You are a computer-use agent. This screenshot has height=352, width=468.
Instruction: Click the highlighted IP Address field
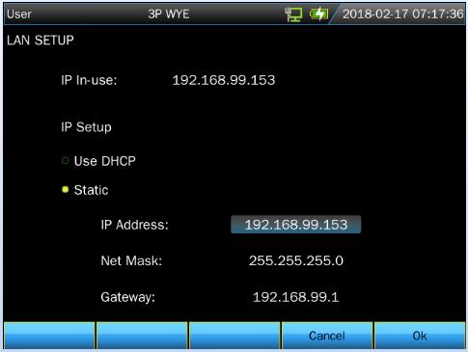click(296, 225)
